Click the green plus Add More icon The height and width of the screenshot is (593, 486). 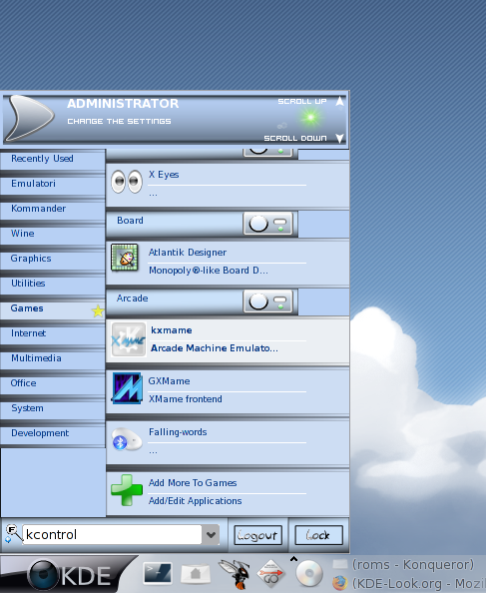click(127, 490)
